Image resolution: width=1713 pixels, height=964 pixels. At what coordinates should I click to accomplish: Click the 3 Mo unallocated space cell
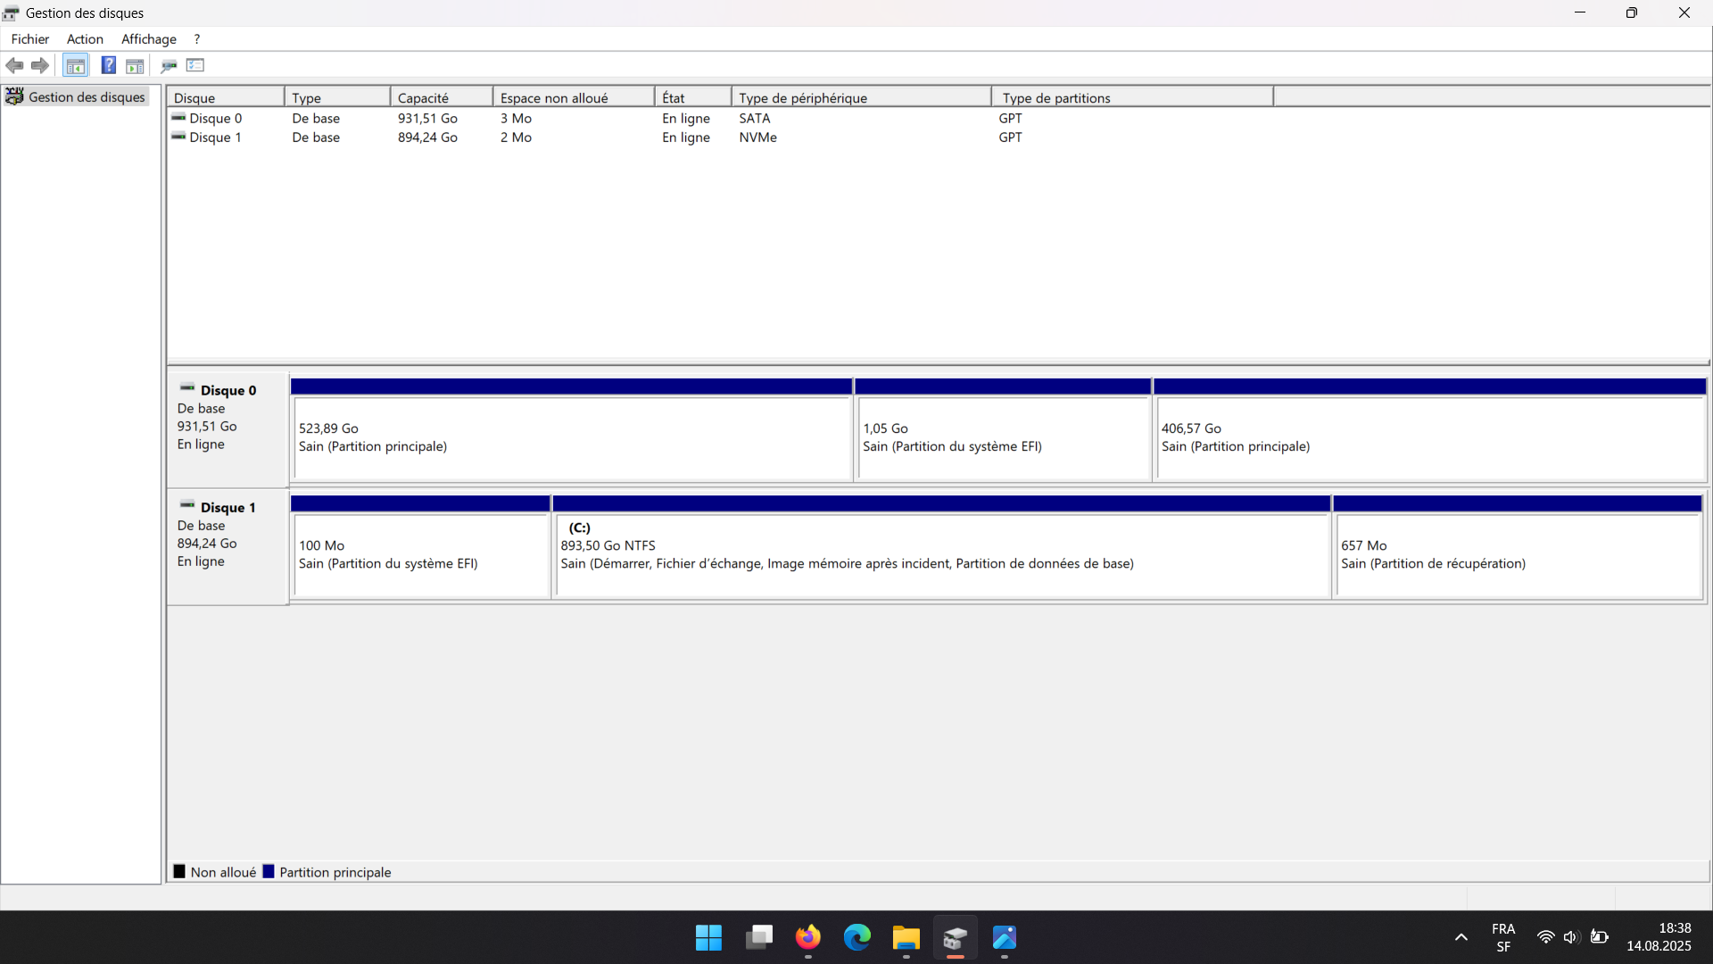(x=516, y=118)
